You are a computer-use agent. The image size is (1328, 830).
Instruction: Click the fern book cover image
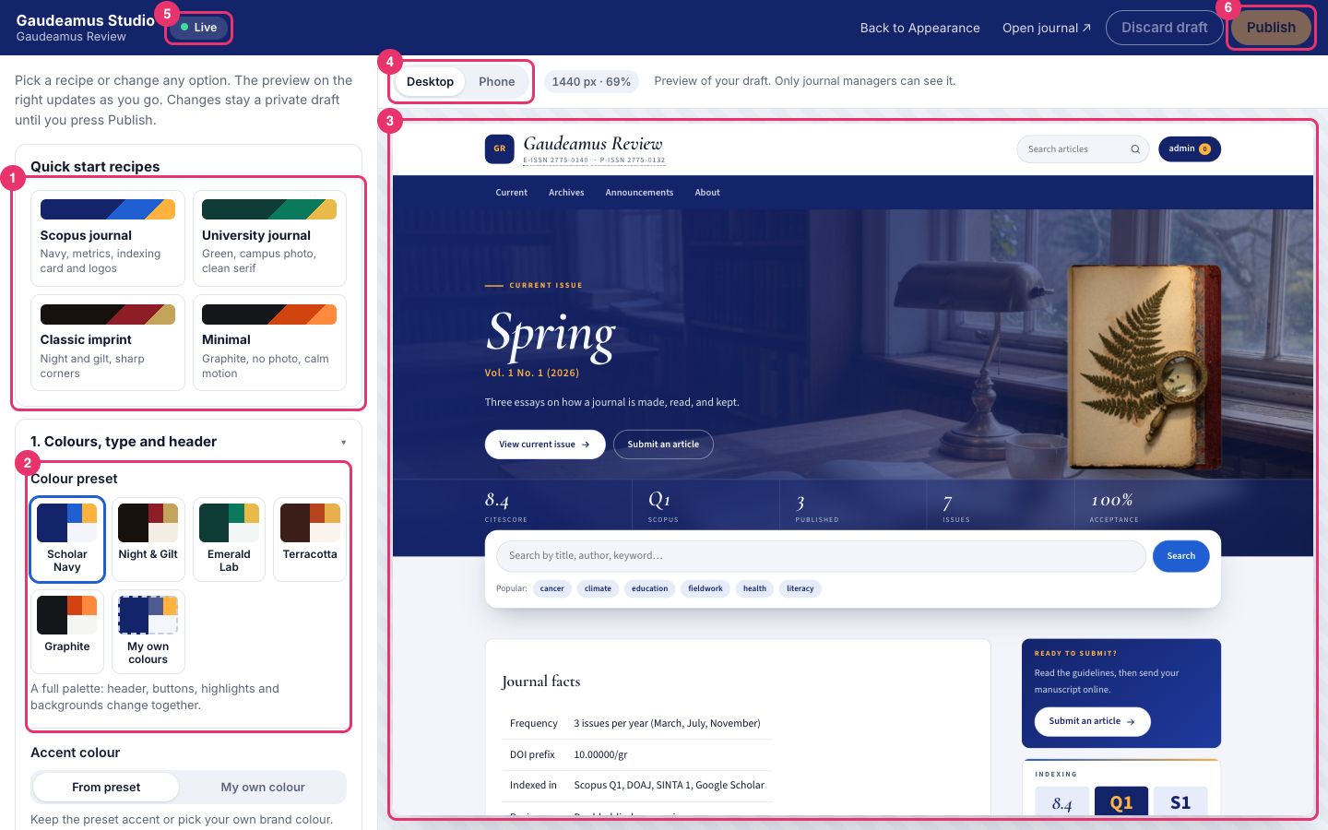pos(1144,367)
